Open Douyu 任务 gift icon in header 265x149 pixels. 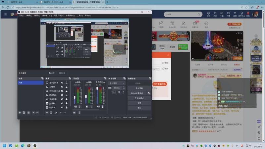248,14
